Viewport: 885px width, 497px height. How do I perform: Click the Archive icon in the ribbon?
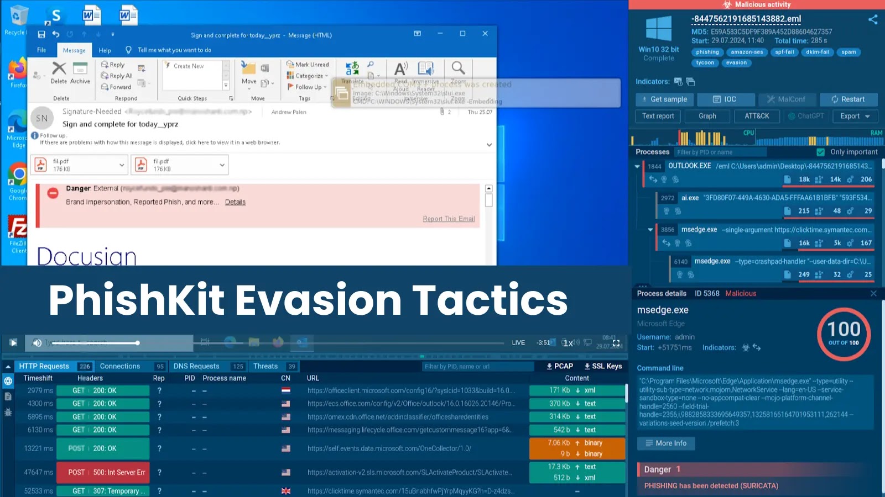[x=80, y=68]
